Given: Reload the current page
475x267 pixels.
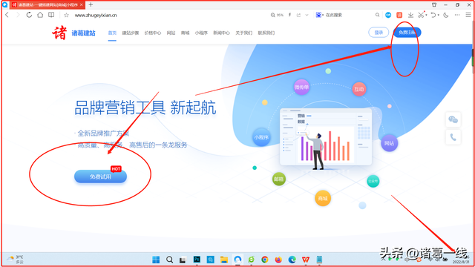Looking at the screenshot, I should [x=29, y=15].
